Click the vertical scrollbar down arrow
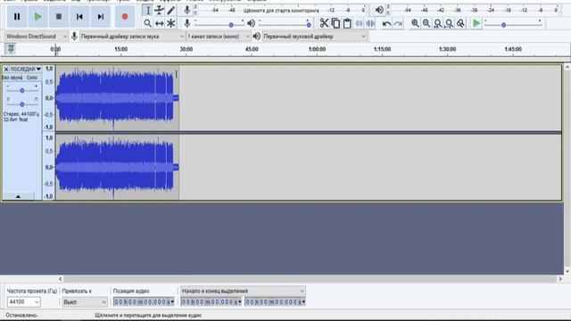This screenshot has width=571, height=321. 567,271
